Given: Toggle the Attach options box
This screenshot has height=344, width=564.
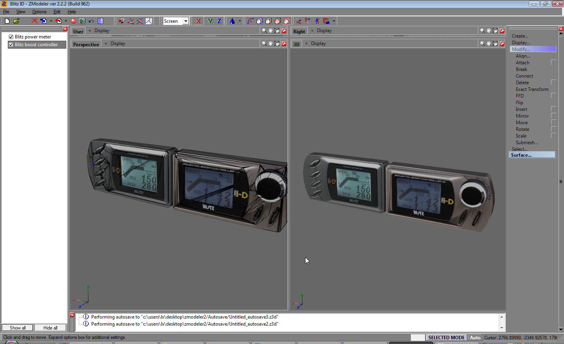Looking at the screenshot, I should pyautogui.click(x=553, y=62).
